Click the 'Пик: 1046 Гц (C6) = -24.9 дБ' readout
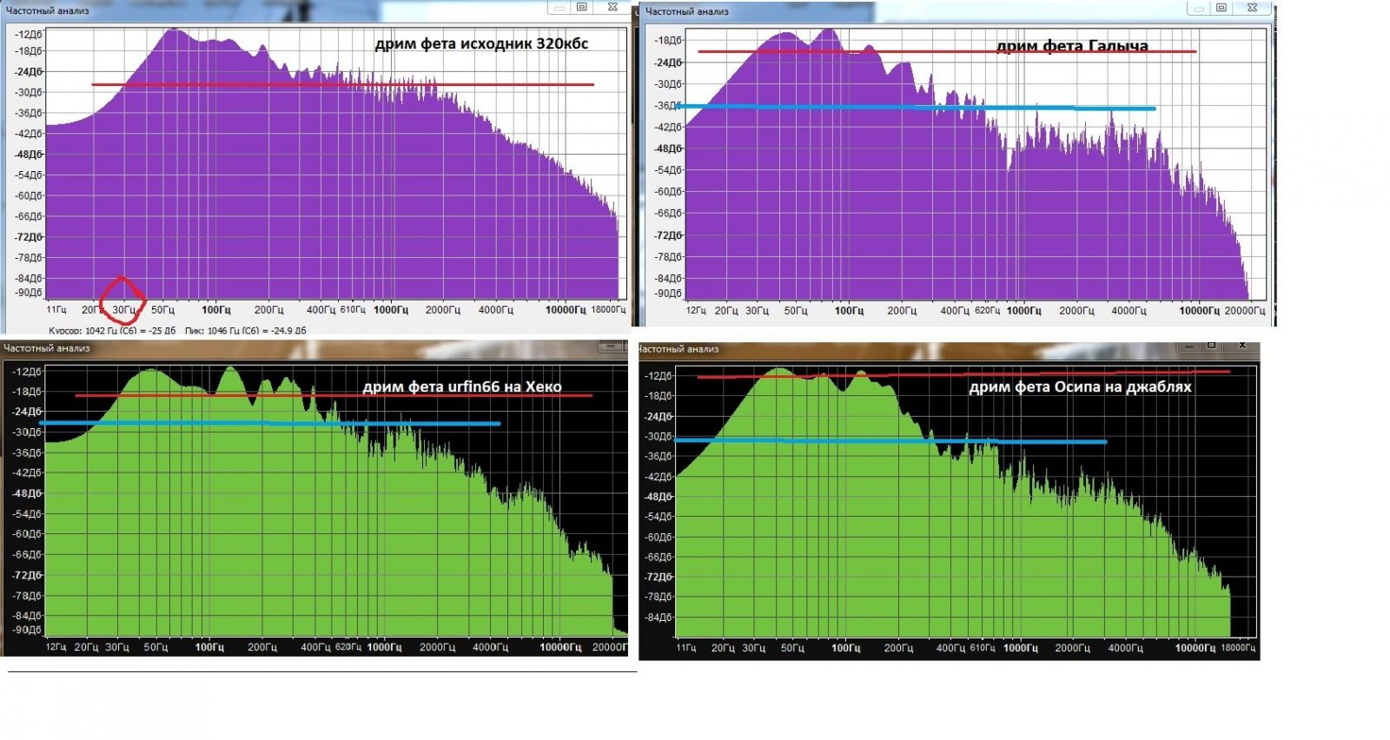 pyautogui.click(x=246, y=331)
